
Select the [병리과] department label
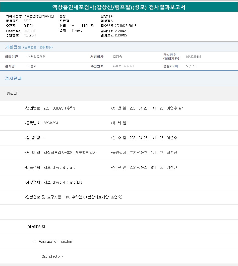tap(12, 93)
